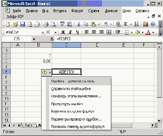Click the Undo arrow icon
The image size is (163, 136).
pyautogui.click(x=106, y=24)
